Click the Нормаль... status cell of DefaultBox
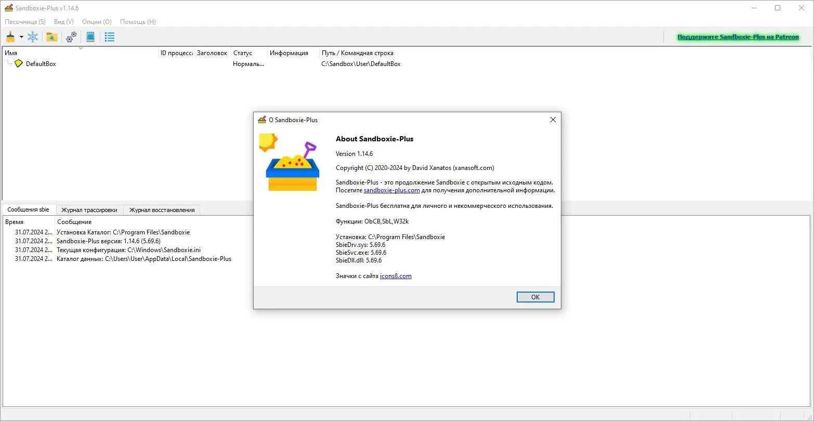Image resolution: width=814 pixels, height=421 pixels. [248, 64]
